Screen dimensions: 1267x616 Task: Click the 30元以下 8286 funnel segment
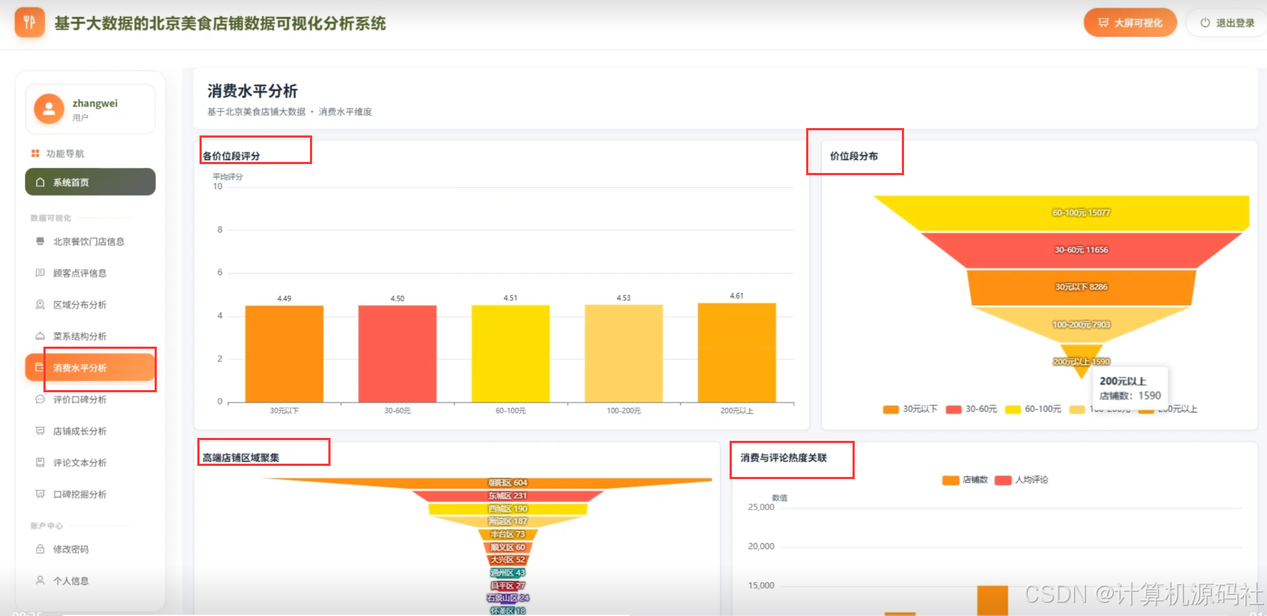[1081, 288]
